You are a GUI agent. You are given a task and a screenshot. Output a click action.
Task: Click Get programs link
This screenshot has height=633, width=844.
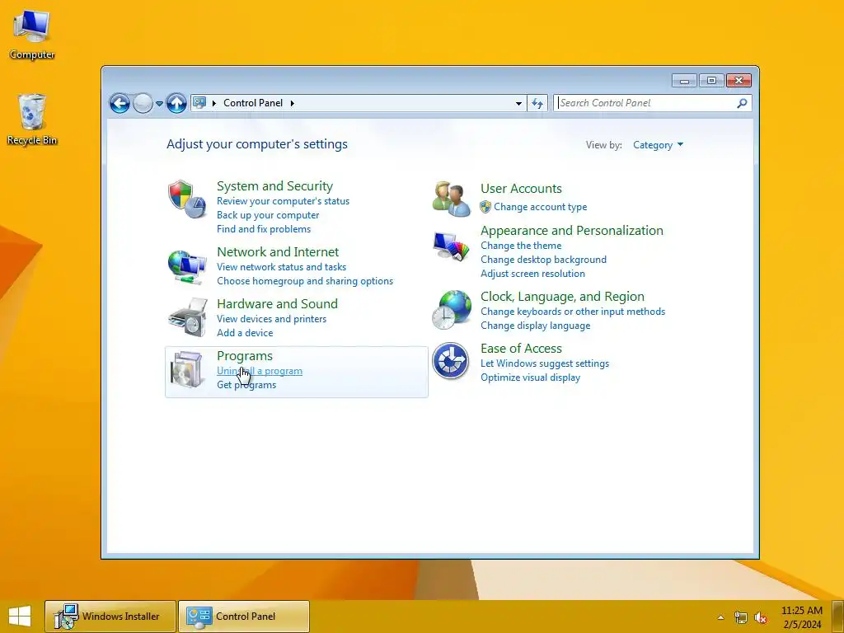[246, 385]
